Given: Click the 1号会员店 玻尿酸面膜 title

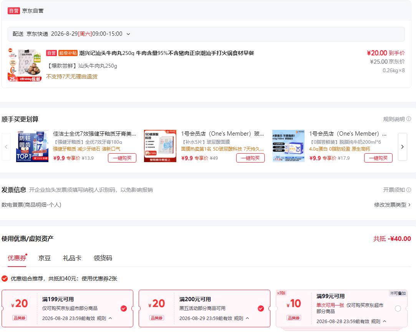Looking at the screenshot, I should coord(222,134).
